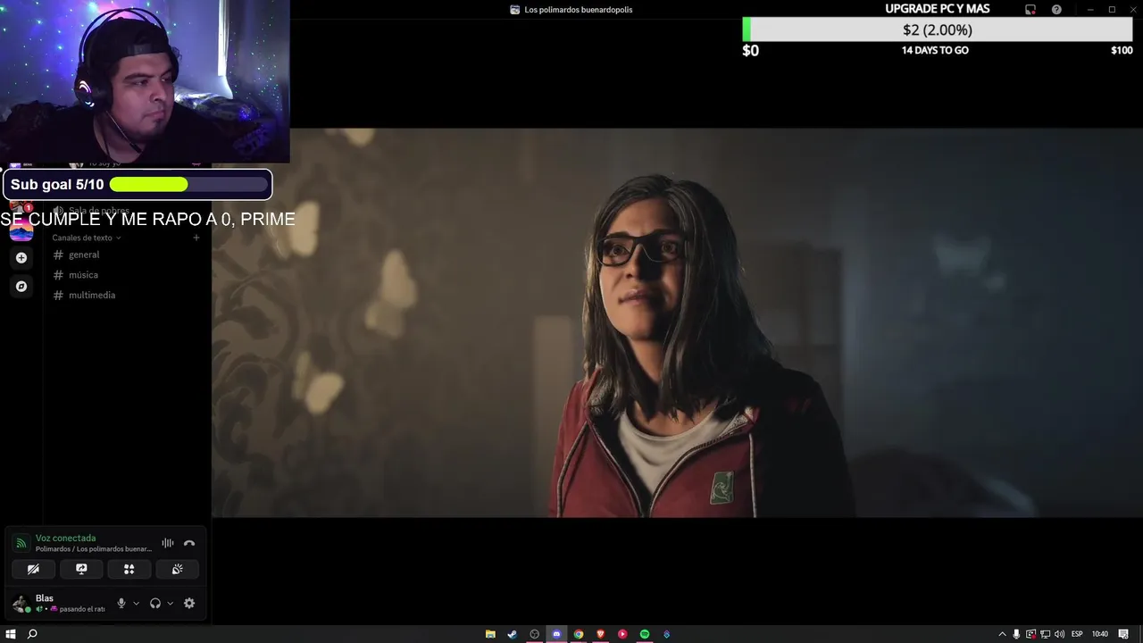Disconnect from the voice channel

tap(189, 543)
